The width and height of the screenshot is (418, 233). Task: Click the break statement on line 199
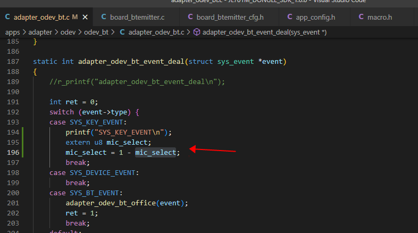78,183
